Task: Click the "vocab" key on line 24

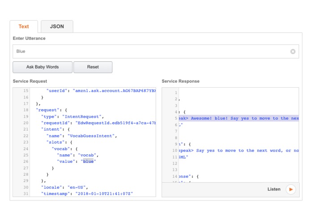Action: point(61,149)
